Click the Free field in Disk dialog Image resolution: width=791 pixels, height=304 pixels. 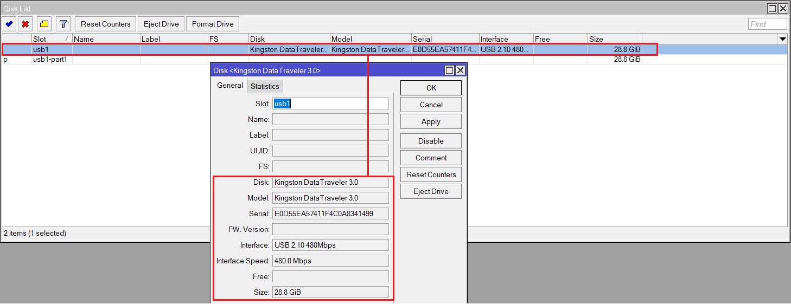pos(330,276)
